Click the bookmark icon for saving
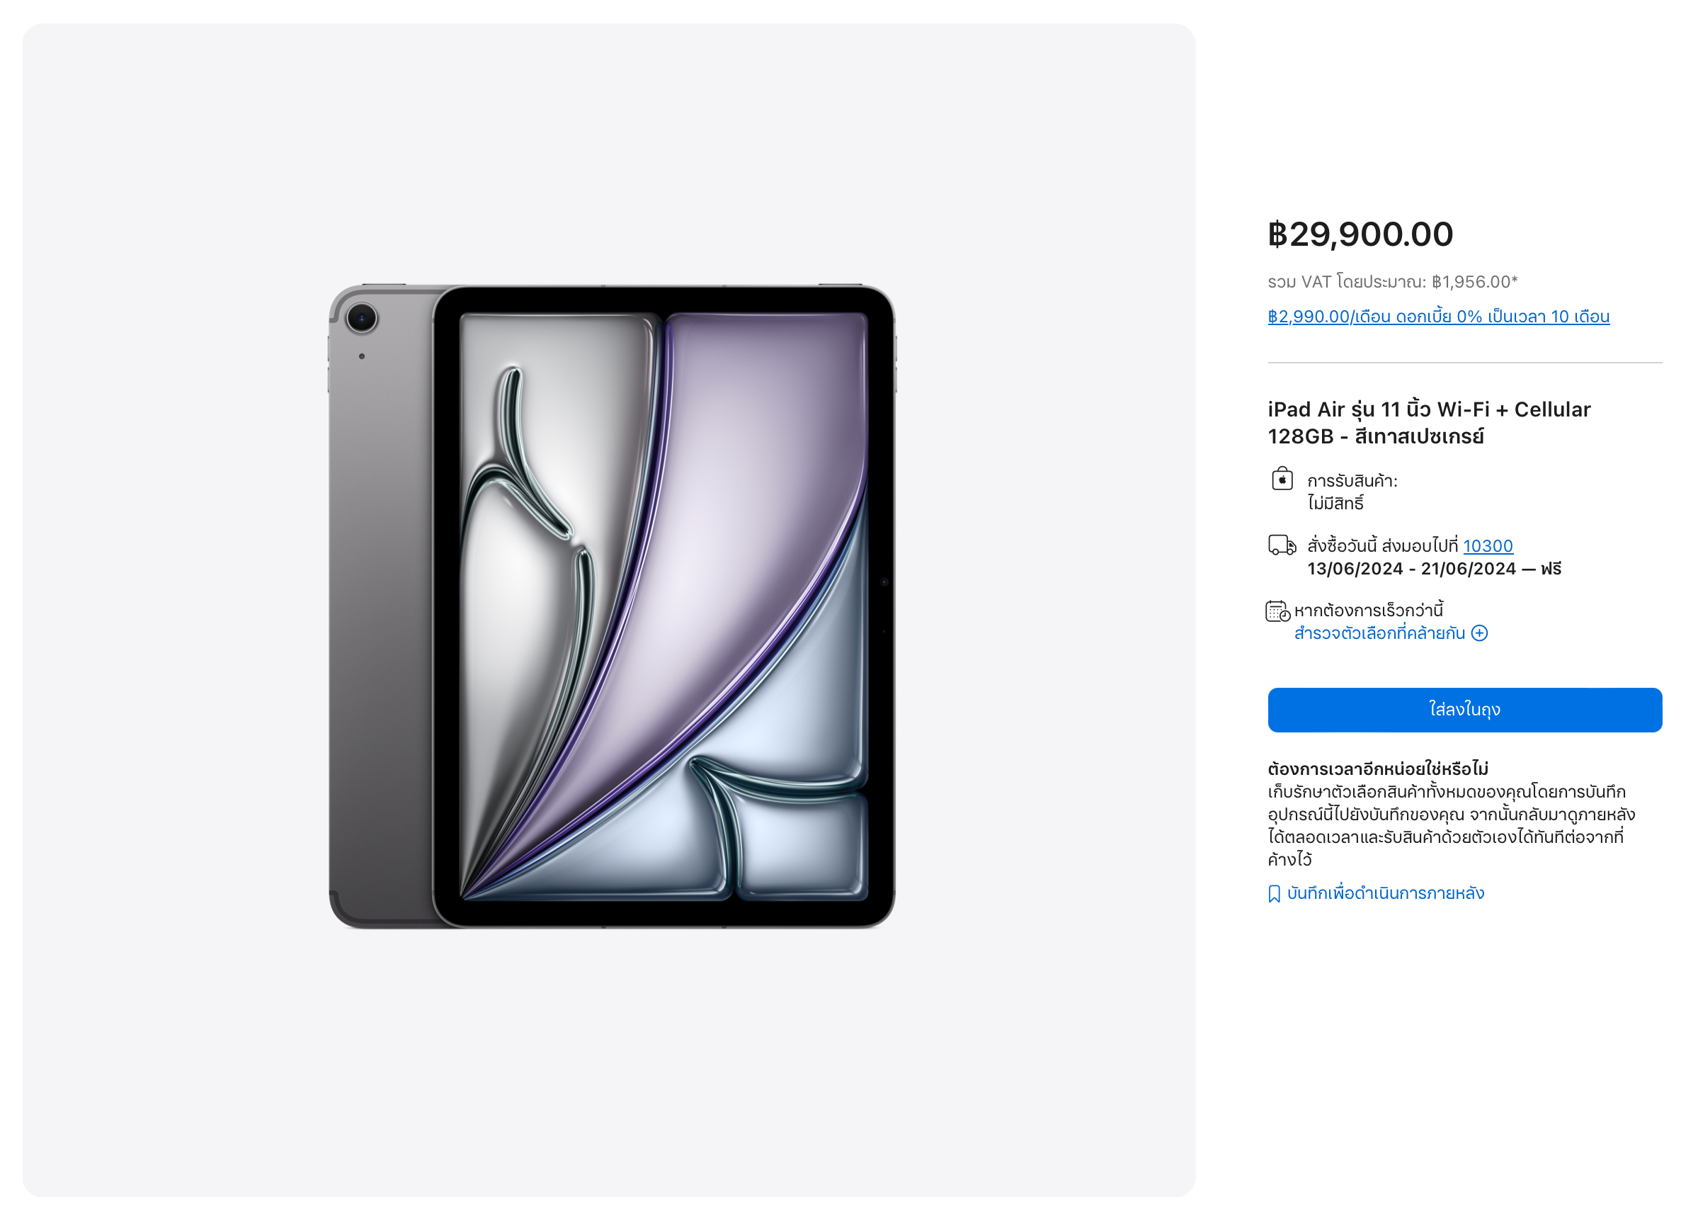The height and width of the screenshot is (1224, 1681). 1274,894
